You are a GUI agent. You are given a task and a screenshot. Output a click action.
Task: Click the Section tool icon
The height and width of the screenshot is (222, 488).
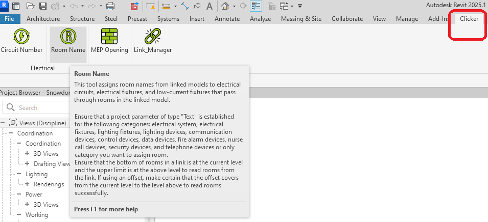click(243, 6)
